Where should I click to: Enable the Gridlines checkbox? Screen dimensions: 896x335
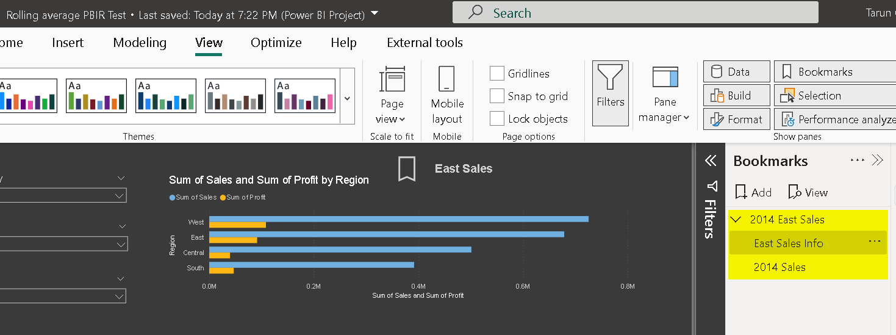tap(497, 74)
